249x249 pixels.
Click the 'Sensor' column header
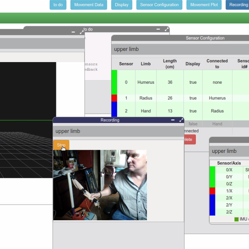click(x=126, y=64)
